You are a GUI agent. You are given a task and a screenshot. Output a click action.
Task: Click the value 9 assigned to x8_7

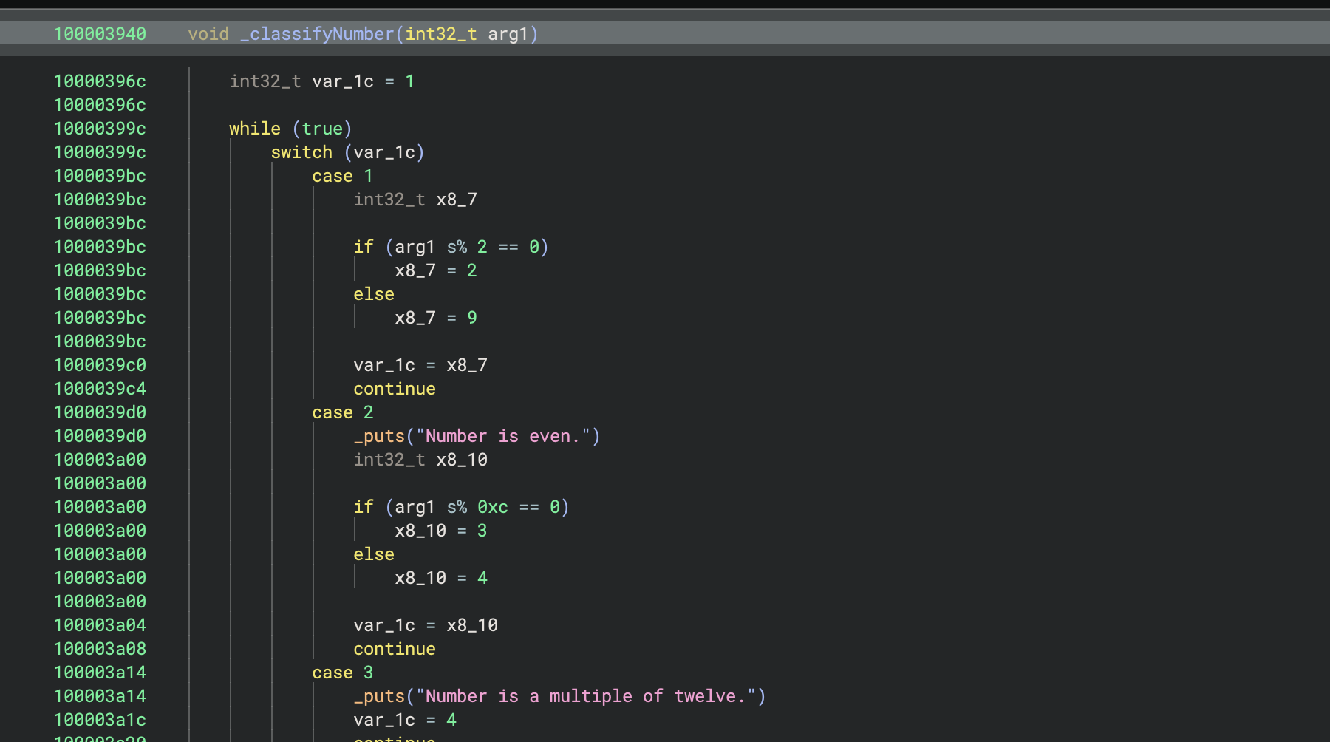[472, 318]
